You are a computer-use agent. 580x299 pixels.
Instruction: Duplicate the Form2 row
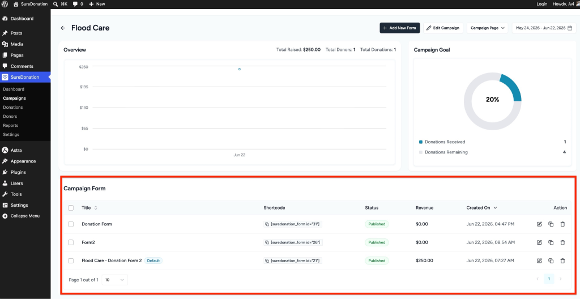[551, 242]
